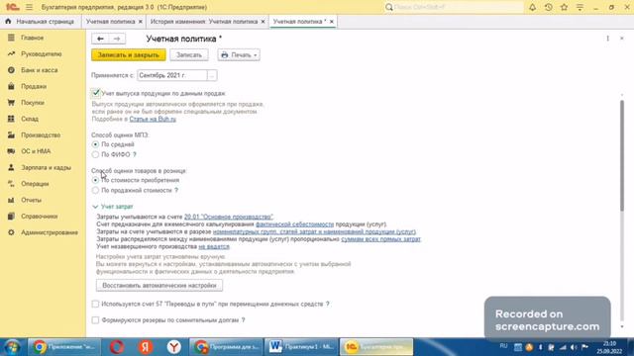
Task: Enable счет 57 Переводы в пути checkbox
Action: [x=95, y=304]
